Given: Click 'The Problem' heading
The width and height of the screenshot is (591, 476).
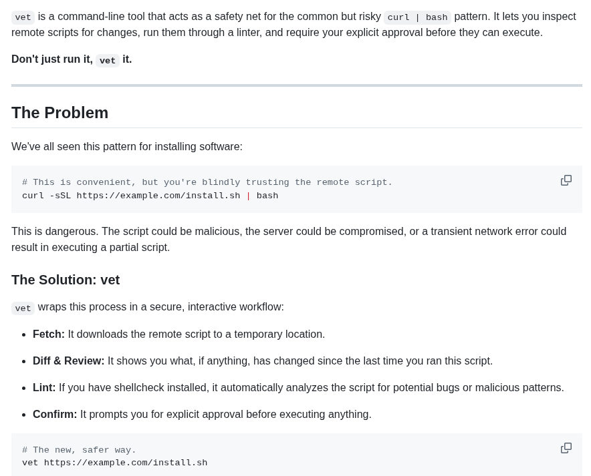Looking at the screenshot, I should 60,113.
